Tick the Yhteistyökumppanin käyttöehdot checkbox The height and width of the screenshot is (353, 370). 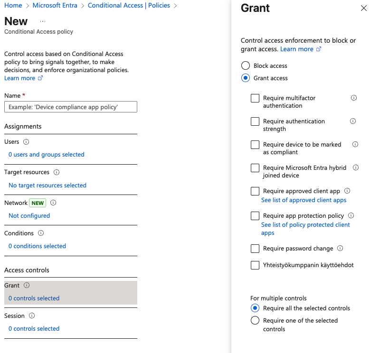[255, 265]
